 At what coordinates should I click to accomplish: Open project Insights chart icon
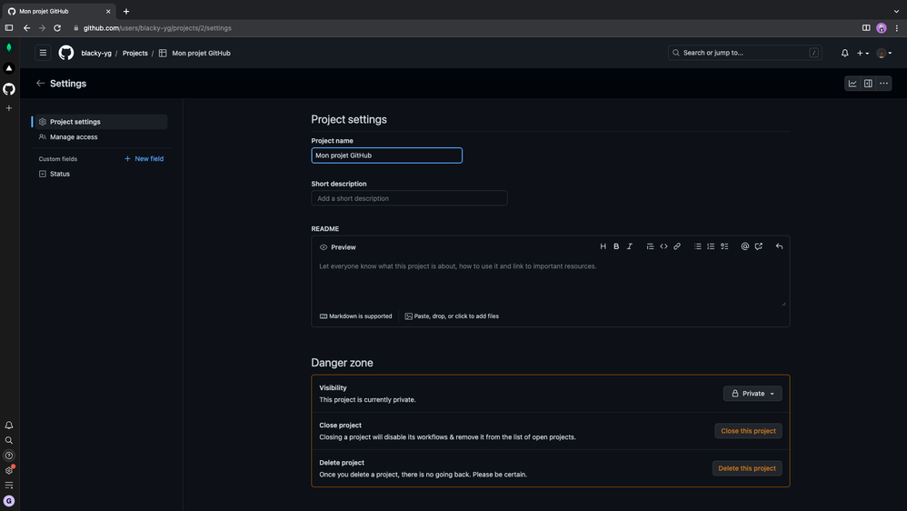click(x=852, y=84)
